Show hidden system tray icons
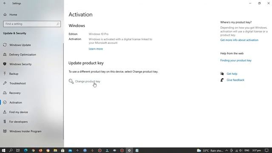This screenshot has height=153, width=272. coord(227,150)
